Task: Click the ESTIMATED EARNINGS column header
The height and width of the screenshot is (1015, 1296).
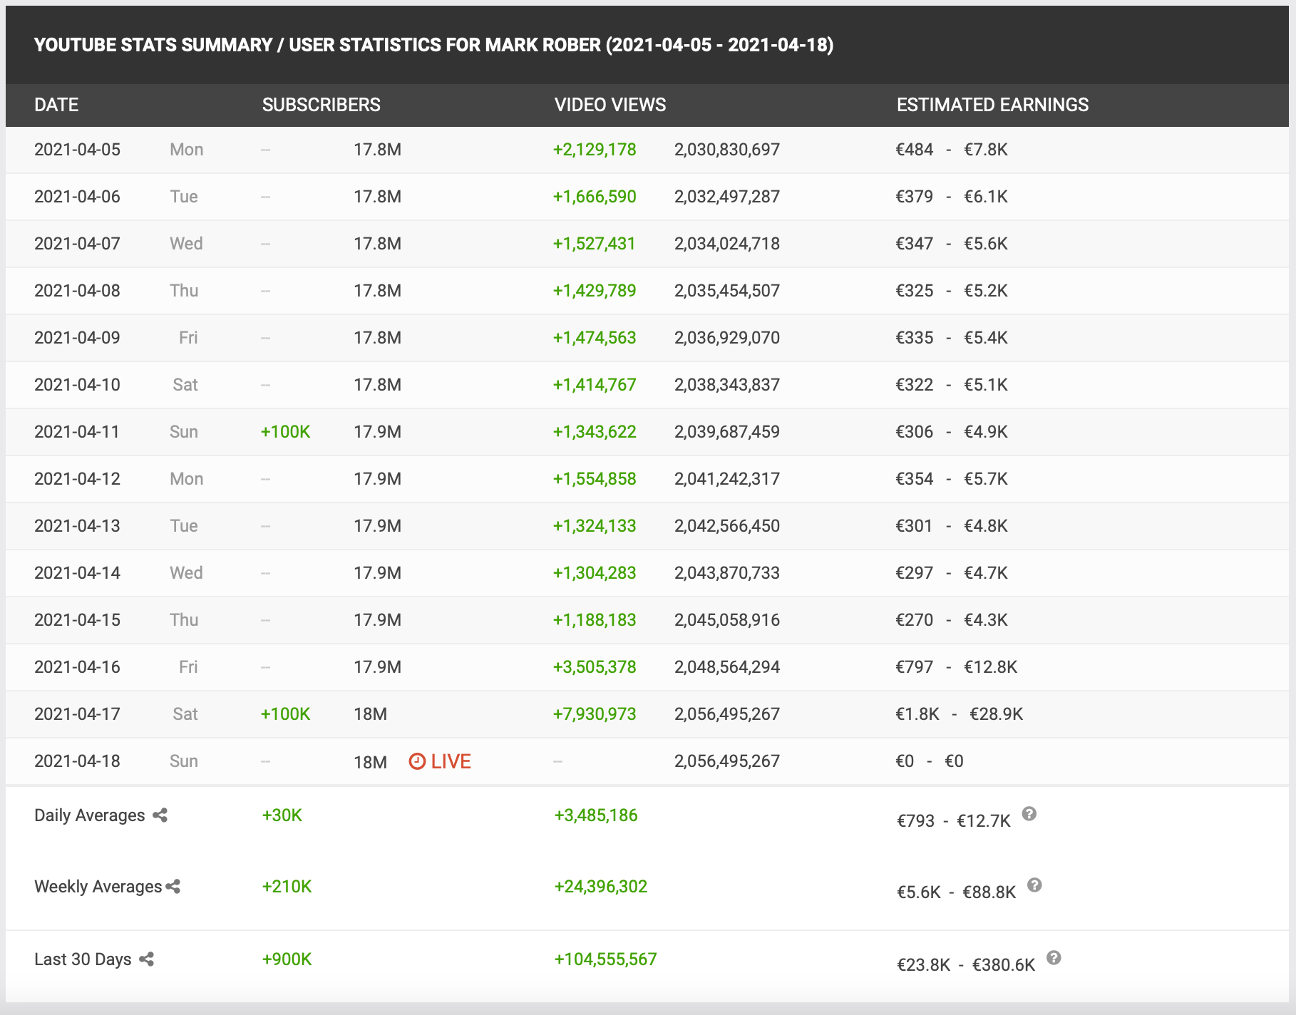Action: coord(992,105)
